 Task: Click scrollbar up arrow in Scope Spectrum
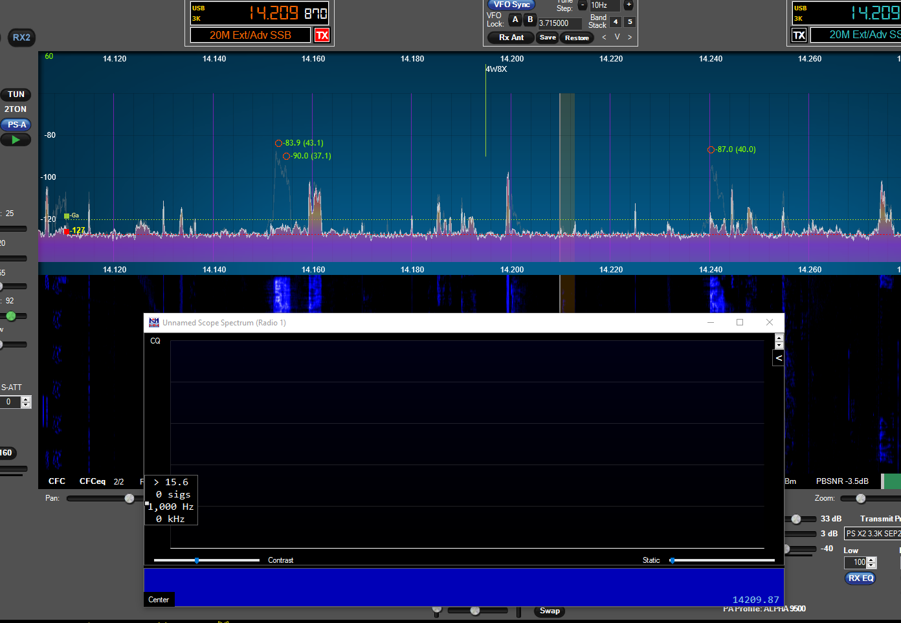pyautogui.click(x=779, y=338)
